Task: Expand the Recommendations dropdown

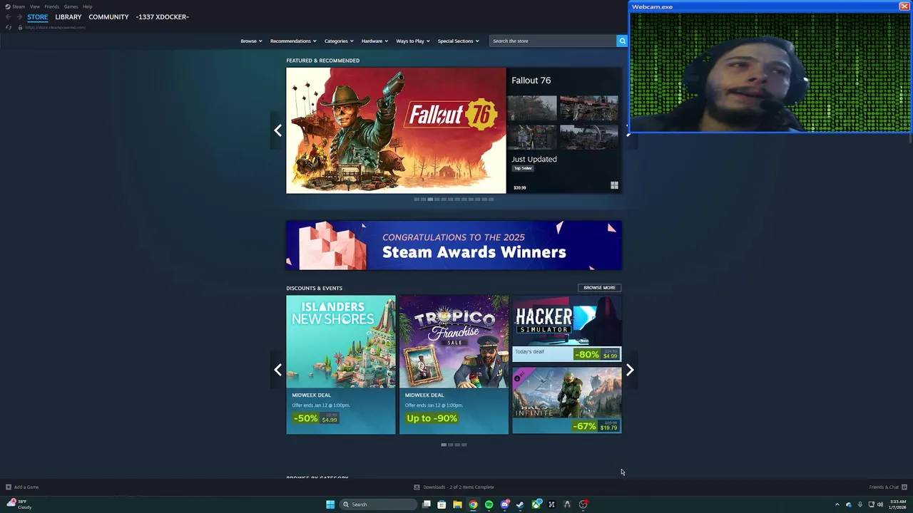Action: [293, 41]
